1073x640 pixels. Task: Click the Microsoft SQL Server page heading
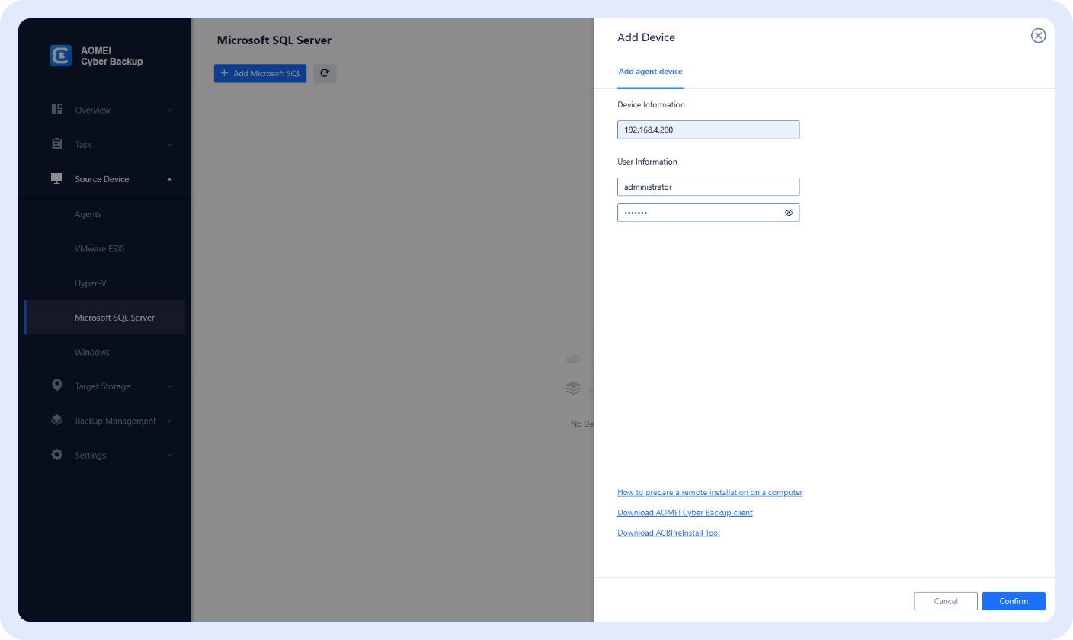[x=274, y=40]
